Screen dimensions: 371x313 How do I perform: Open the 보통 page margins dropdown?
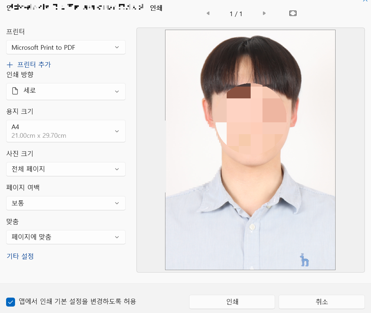(66, 203)
